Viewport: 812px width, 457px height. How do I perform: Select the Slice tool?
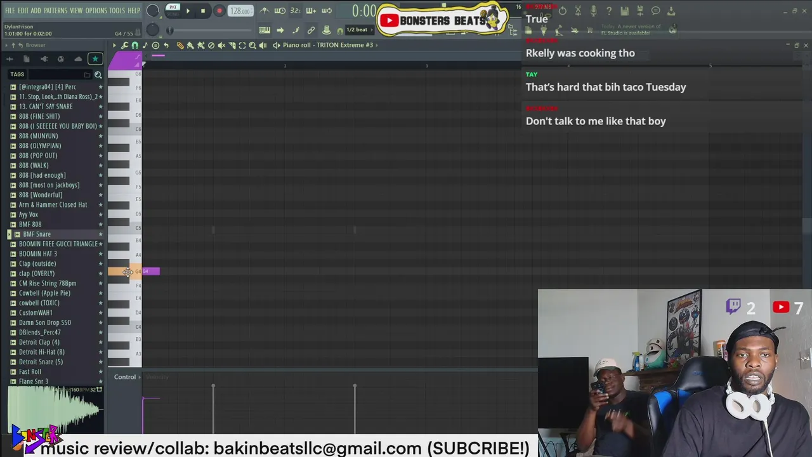232,45
